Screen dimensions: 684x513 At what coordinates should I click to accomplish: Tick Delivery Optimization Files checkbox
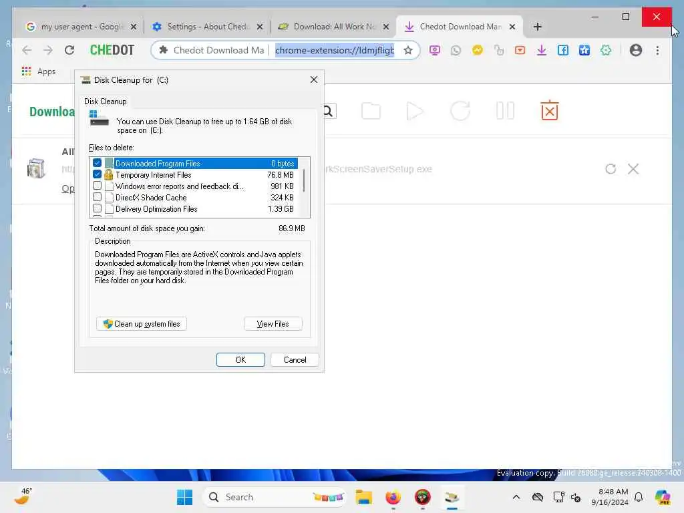[97, 208]
